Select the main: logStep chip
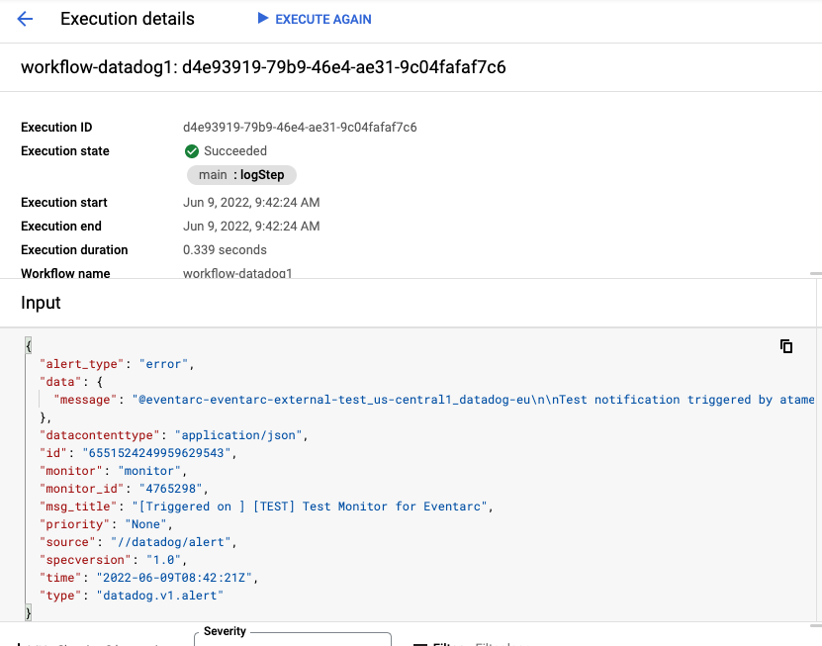The height and width of the screenshot is (646, 822). pyautogui.click(x=241, y=175)
